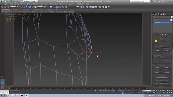Open the Edit menu
This screenshot has width=173, height=97.
pos(6,4)
